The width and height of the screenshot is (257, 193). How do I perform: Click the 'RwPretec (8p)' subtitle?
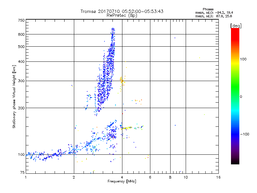click(122, 15)
